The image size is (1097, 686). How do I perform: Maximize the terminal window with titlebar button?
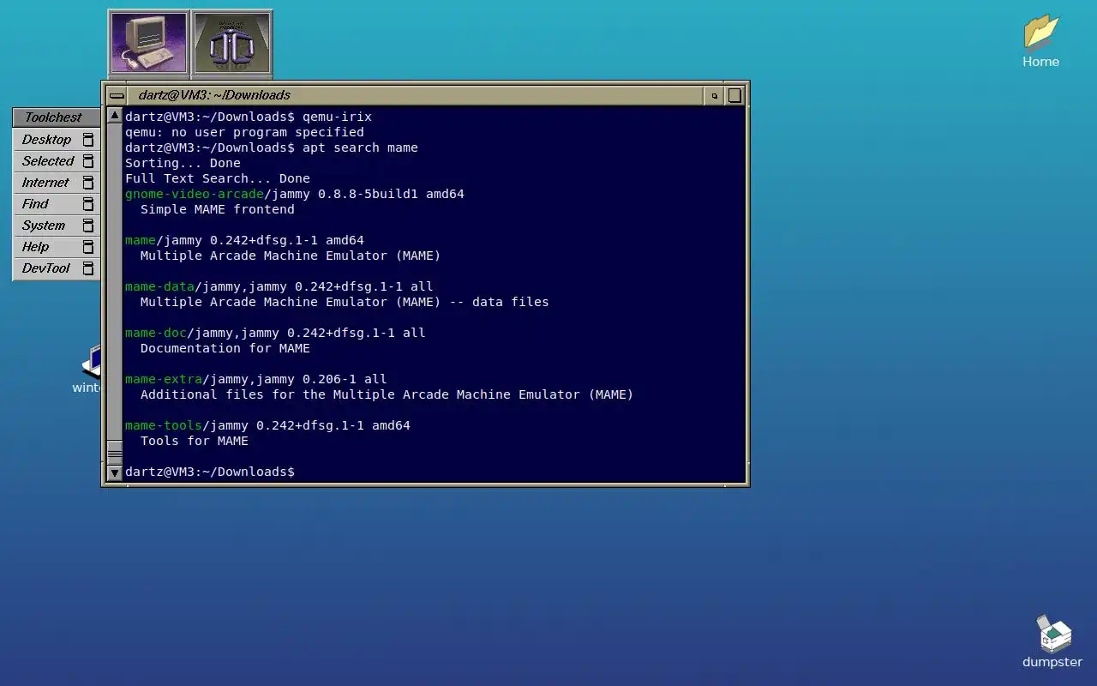point(734,95)
